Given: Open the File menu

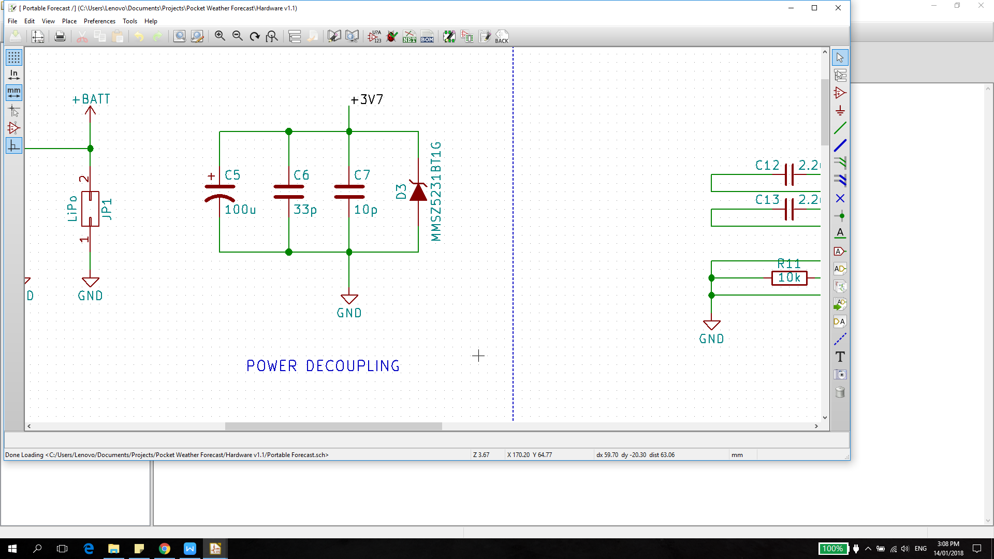Looking at the screenshot, I should click(x=12, y=21).
